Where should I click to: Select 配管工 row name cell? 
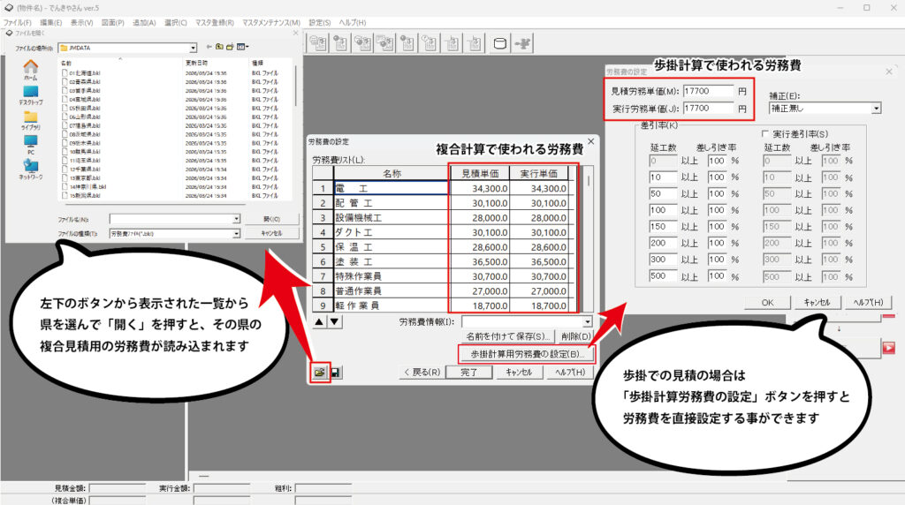(392, 203)
